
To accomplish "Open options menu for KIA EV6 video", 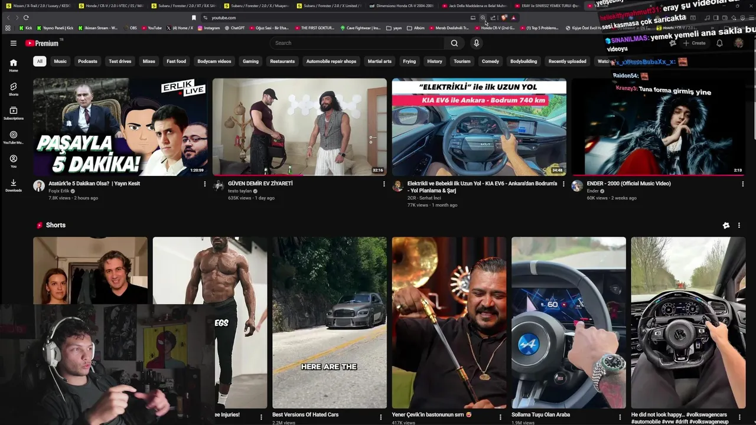I will pos(563,184).
